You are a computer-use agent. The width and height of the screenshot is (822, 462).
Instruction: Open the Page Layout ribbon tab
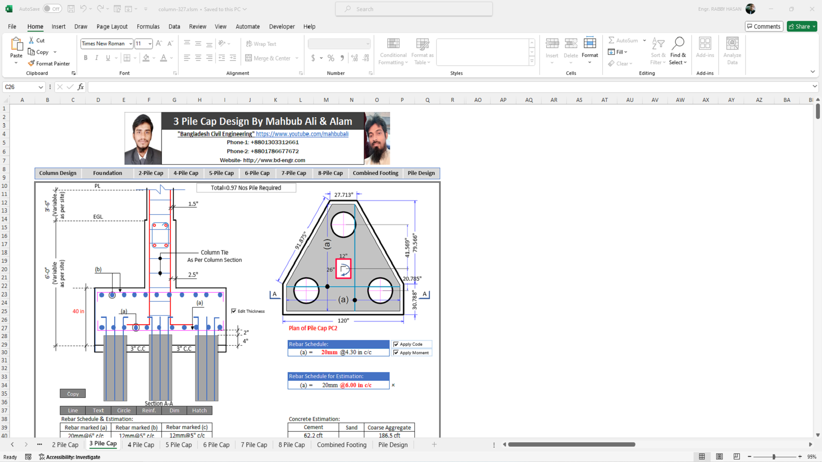(112, 27)
